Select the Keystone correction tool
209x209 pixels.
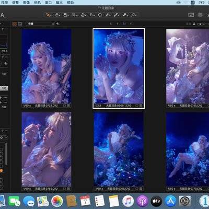91,15
